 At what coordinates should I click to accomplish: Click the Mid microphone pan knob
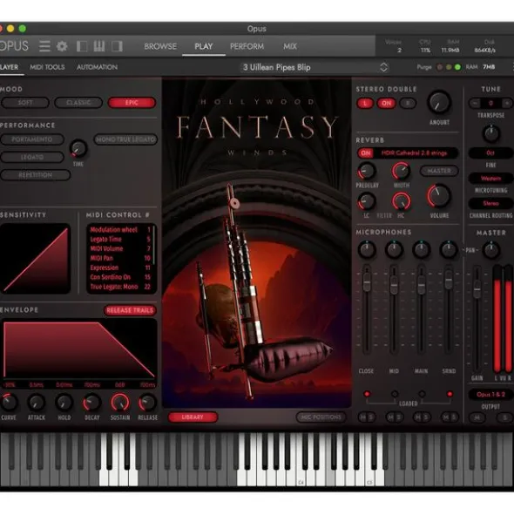[x=394, y=249]
